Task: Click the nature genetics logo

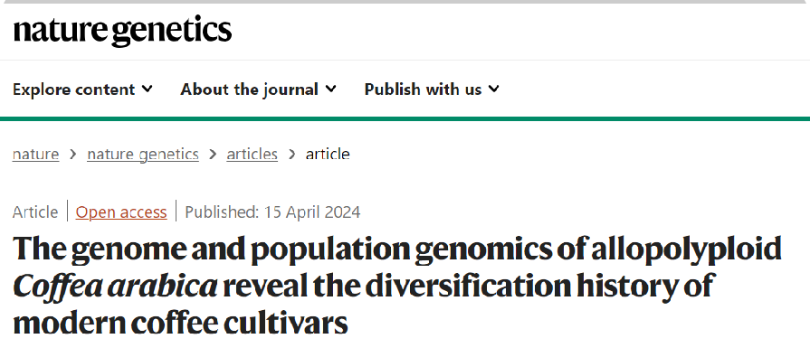Action: (122, 32)
